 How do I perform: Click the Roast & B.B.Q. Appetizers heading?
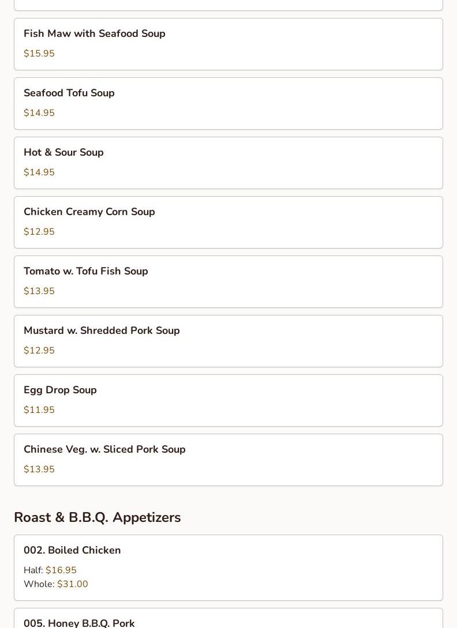[x=97, y=517]
